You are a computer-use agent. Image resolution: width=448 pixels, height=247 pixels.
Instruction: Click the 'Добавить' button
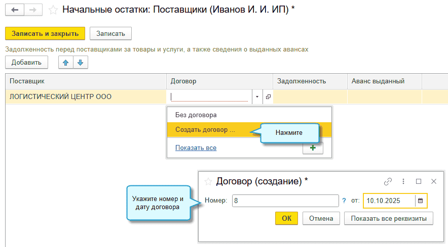[26, 62]
